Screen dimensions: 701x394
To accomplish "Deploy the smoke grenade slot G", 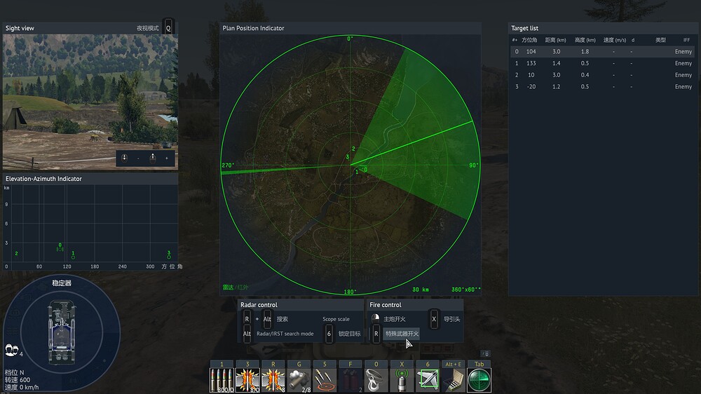I will pos(299,380).
